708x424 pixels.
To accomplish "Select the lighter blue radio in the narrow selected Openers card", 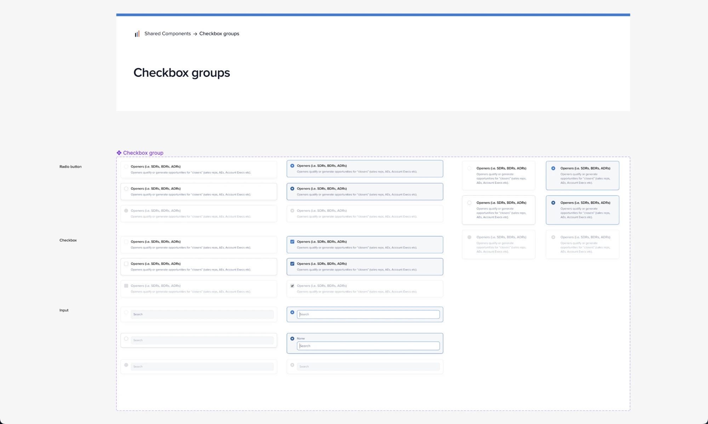I will pos(553,168).
